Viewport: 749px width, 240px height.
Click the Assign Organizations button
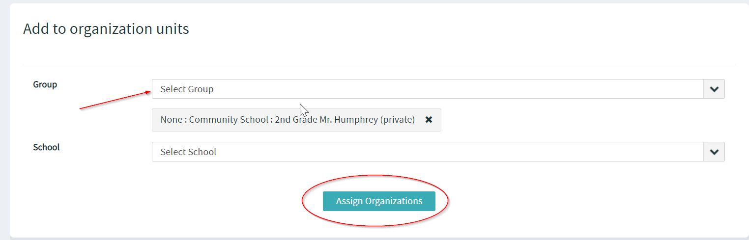click(379, 201)
